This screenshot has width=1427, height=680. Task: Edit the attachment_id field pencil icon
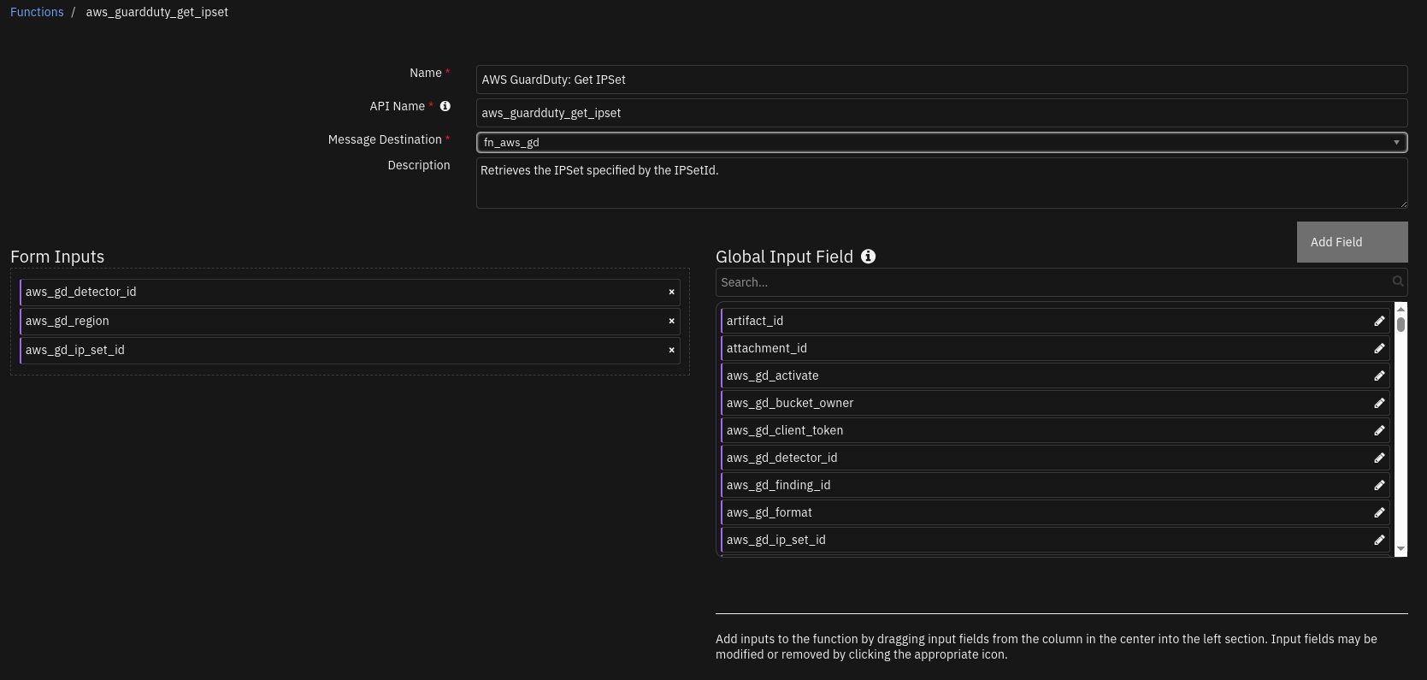coord(1379,348)
